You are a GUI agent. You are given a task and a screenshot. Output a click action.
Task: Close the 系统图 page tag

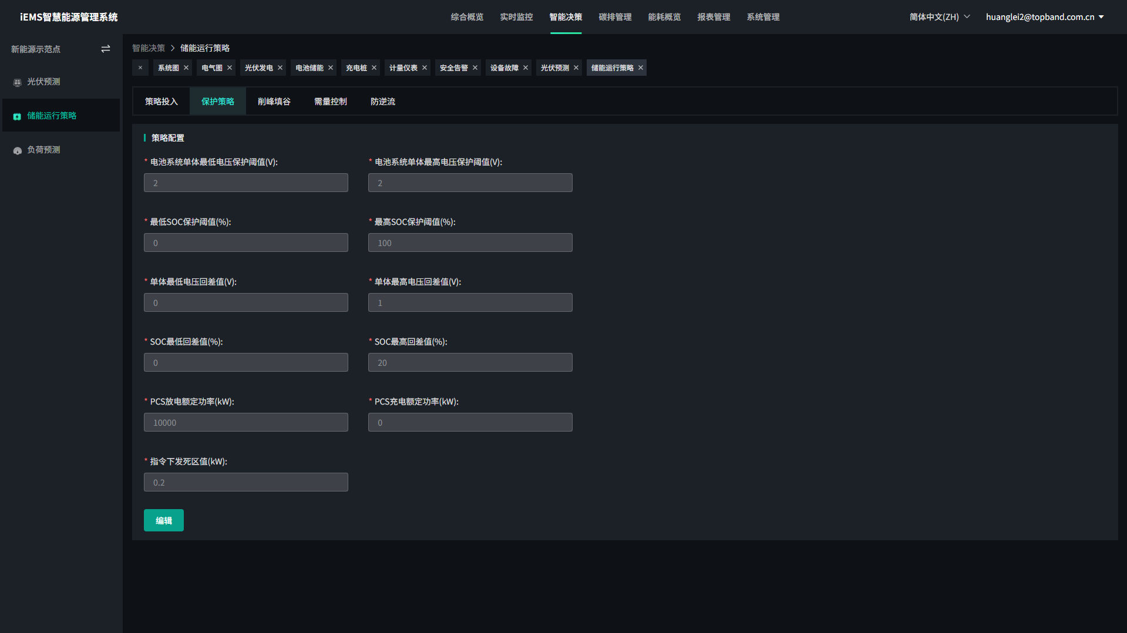pyautogui.click(x=186, y=68)
